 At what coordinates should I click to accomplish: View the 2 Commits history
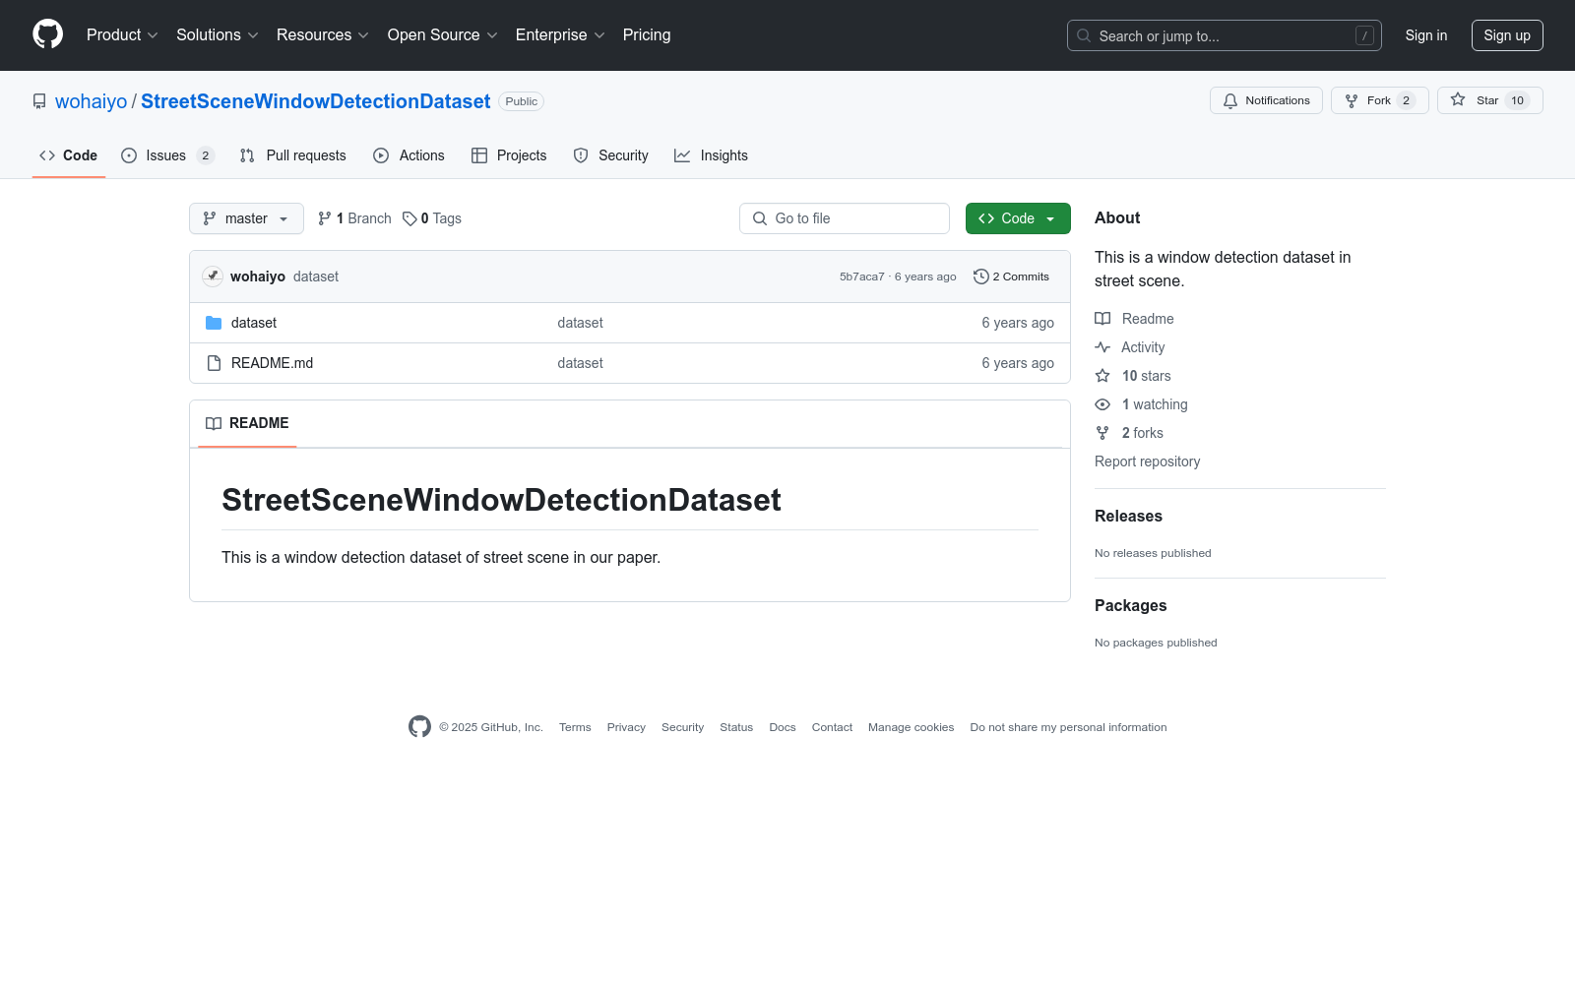click(1011, 277)
